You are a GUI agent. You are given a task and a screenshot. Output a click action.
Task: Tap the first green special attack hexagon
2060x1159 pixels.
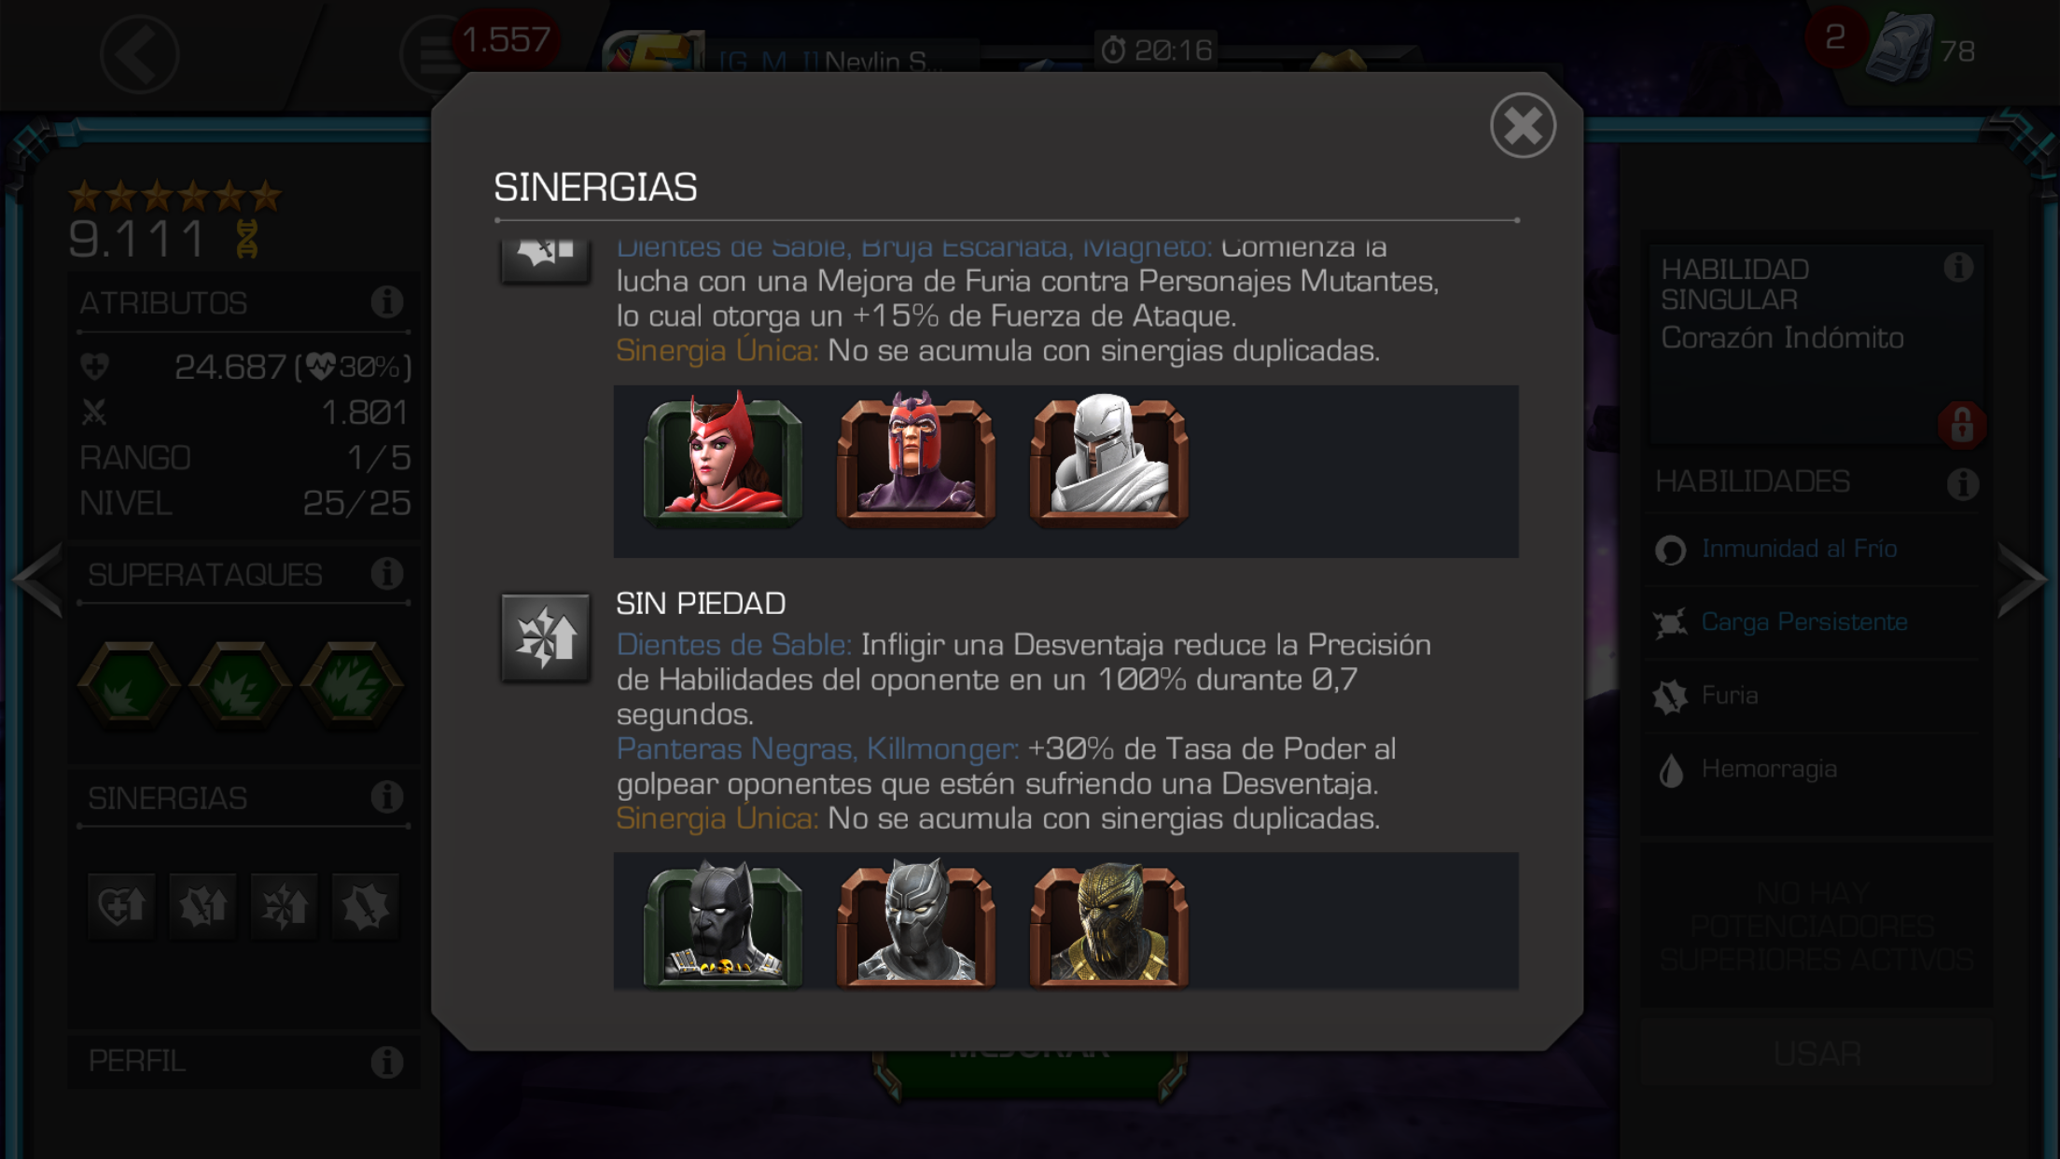(x=129, y=684)
